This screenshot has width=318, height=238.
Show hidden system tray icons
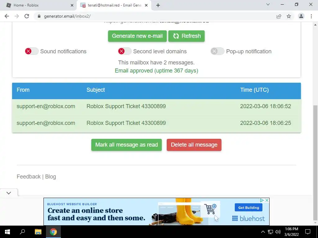coord(263,232)
